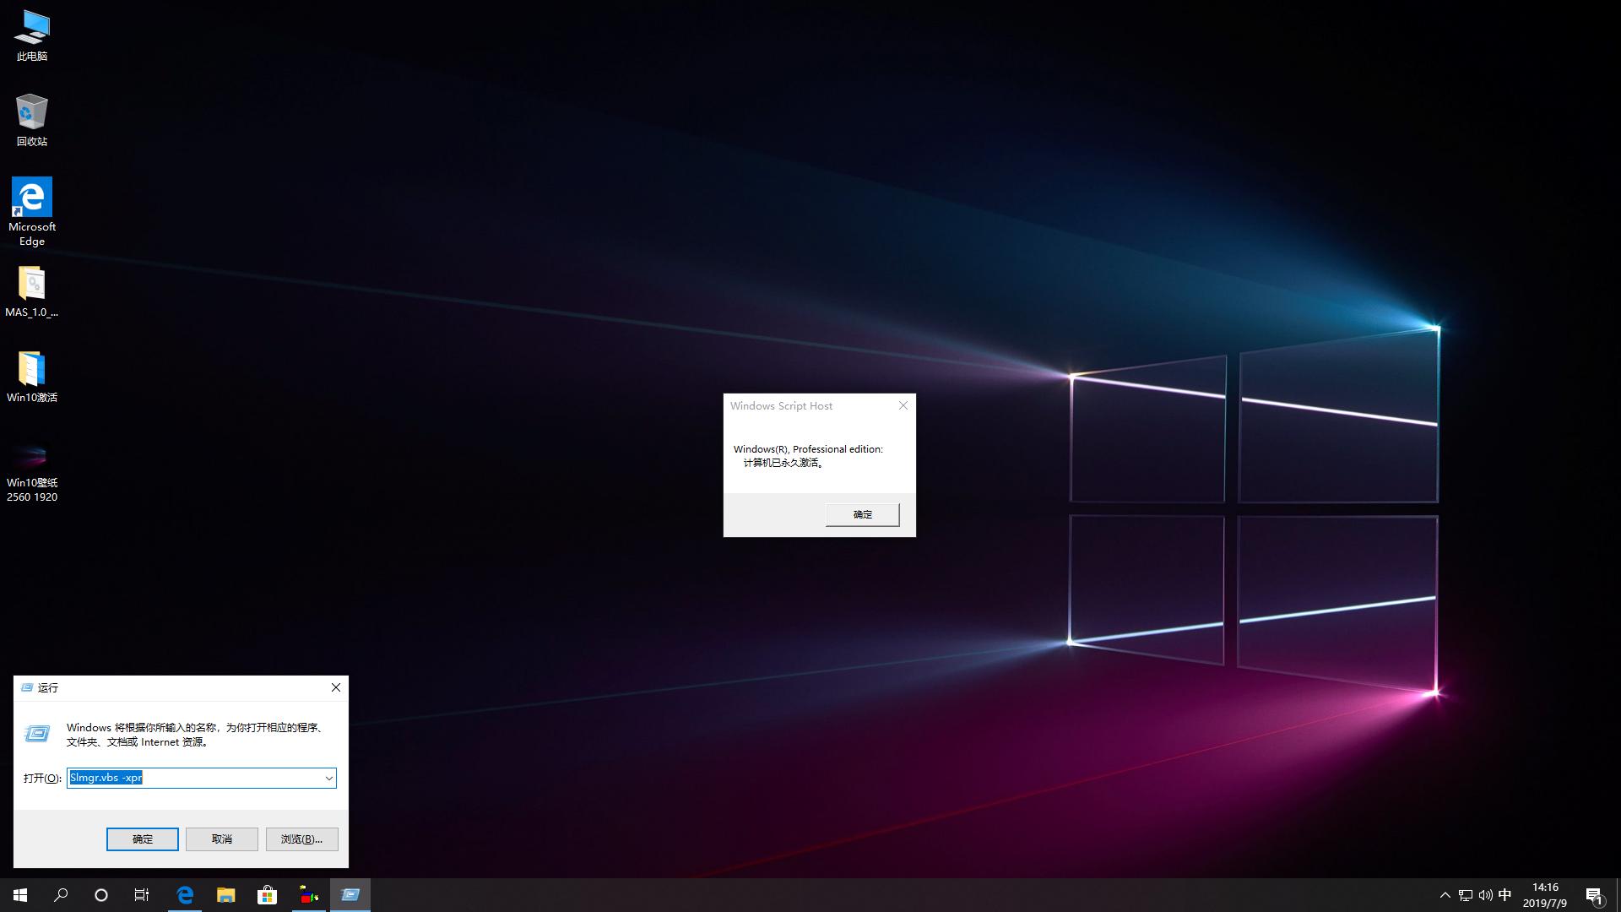Launch Microsoft Edge from the desktop

pyautogui.click(x=32, y=196)
